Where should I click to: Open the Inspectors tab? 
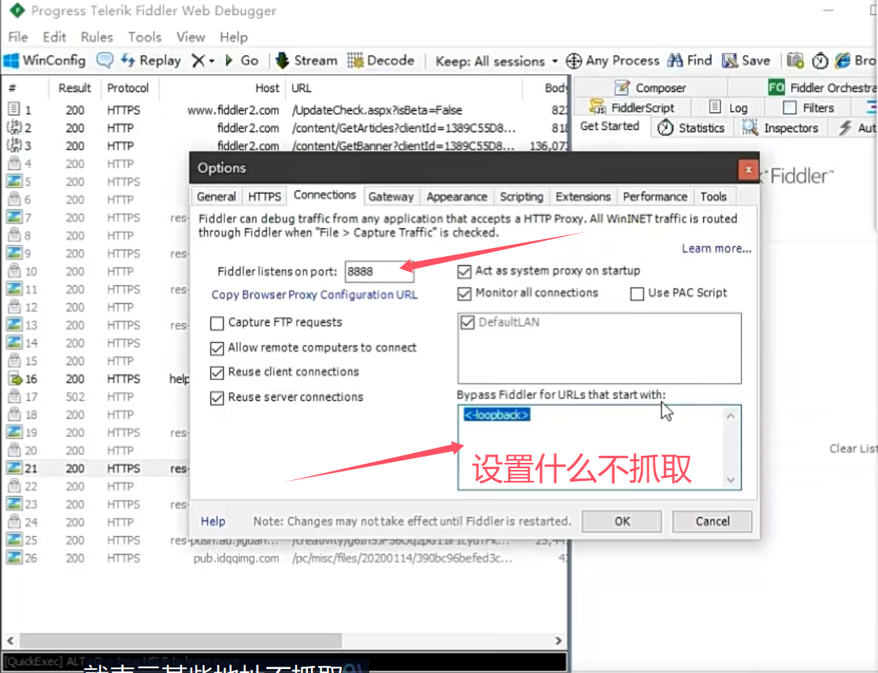(x=780, y=128)
